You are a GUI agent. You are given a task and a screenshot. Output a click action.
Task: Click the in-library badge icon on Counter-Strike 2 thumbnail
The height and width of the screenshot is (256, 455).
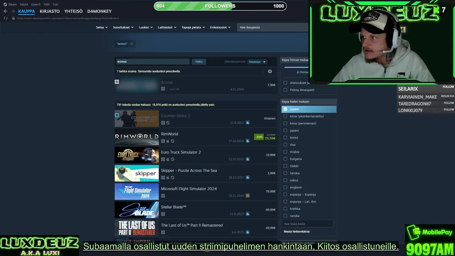coord(117,115)
